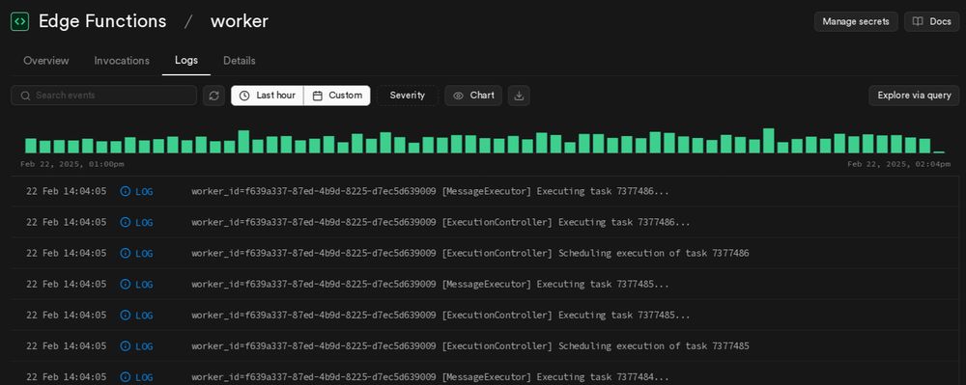This screenshot has width=966, height=385.
Task: Click the tallest chart bar near the right
Action: coord(768,141)
